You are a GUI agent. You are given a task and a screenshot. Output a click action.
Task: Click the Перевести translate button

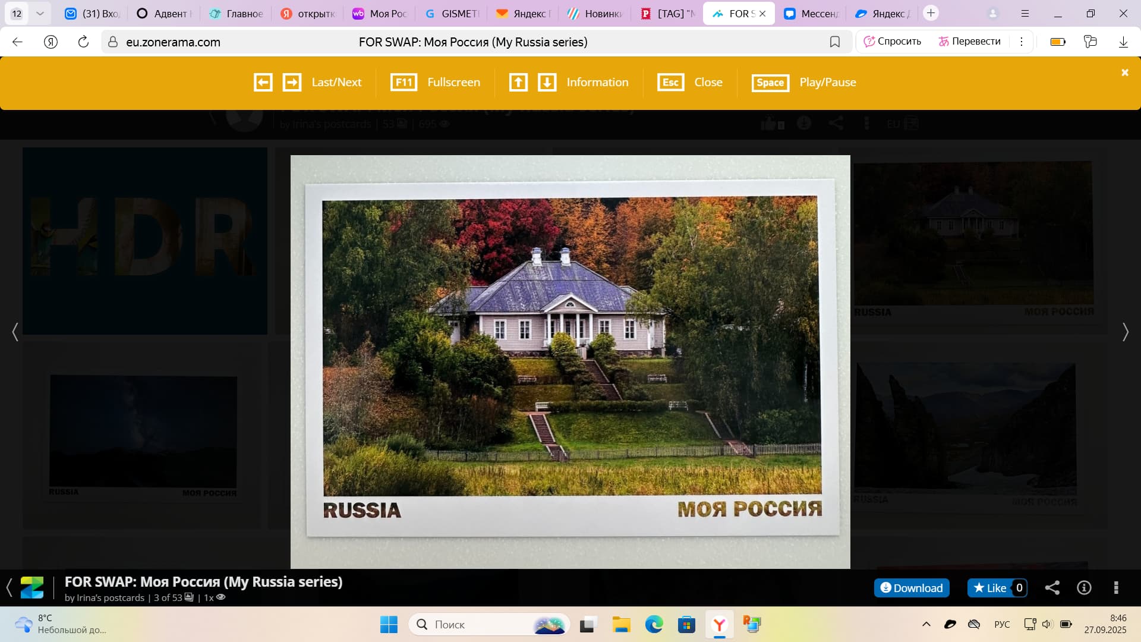969,42
